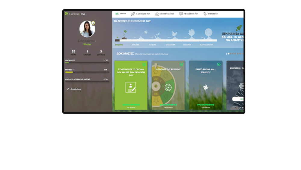Viewport: 301px width, 170px height.
Task: Click the rocket icon in top navigation
Action: (x=133, y=14)
